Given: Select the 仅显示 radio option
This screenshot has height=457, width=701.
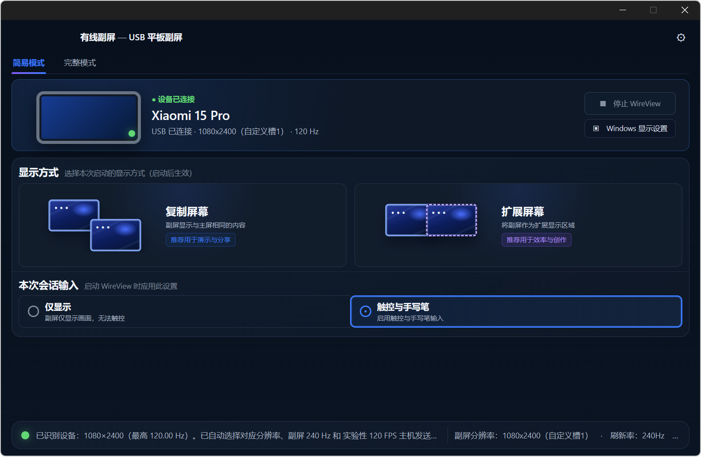Looking at the screenshot, I should [184, 311].
